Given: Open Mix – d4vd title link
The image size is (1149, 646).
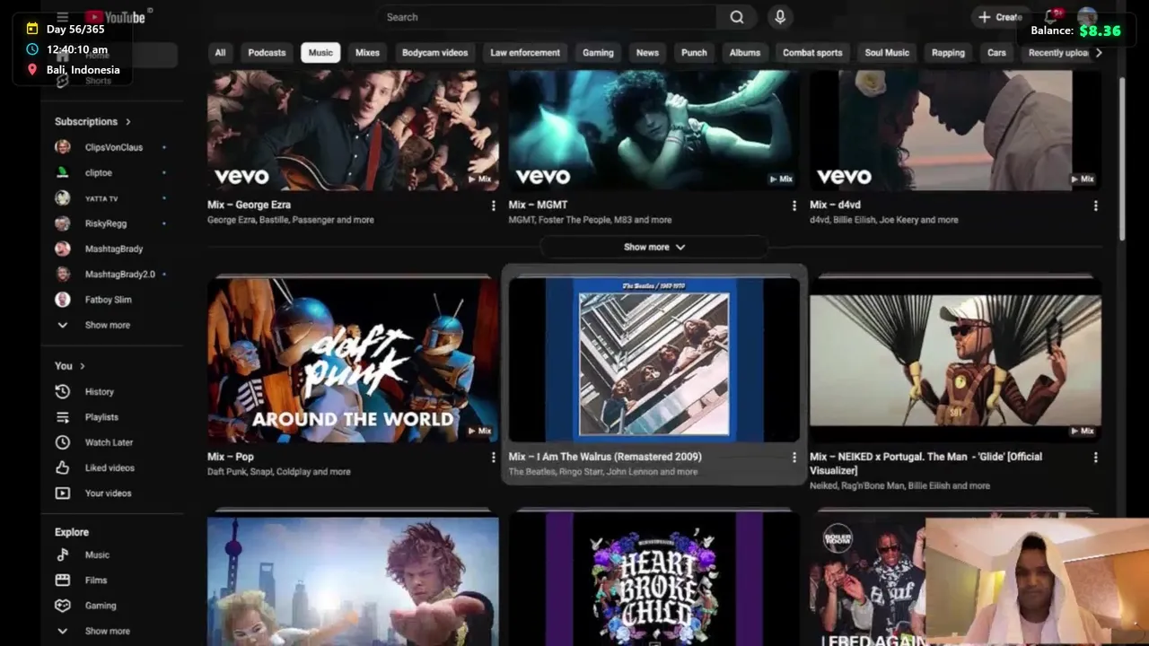Looking at the screenshot, I should click(835, 205).
